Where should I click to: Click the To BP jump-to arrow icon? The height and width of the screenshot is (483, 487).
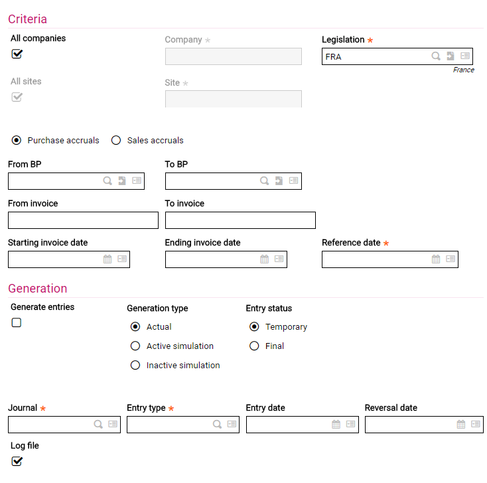[279, 180]
